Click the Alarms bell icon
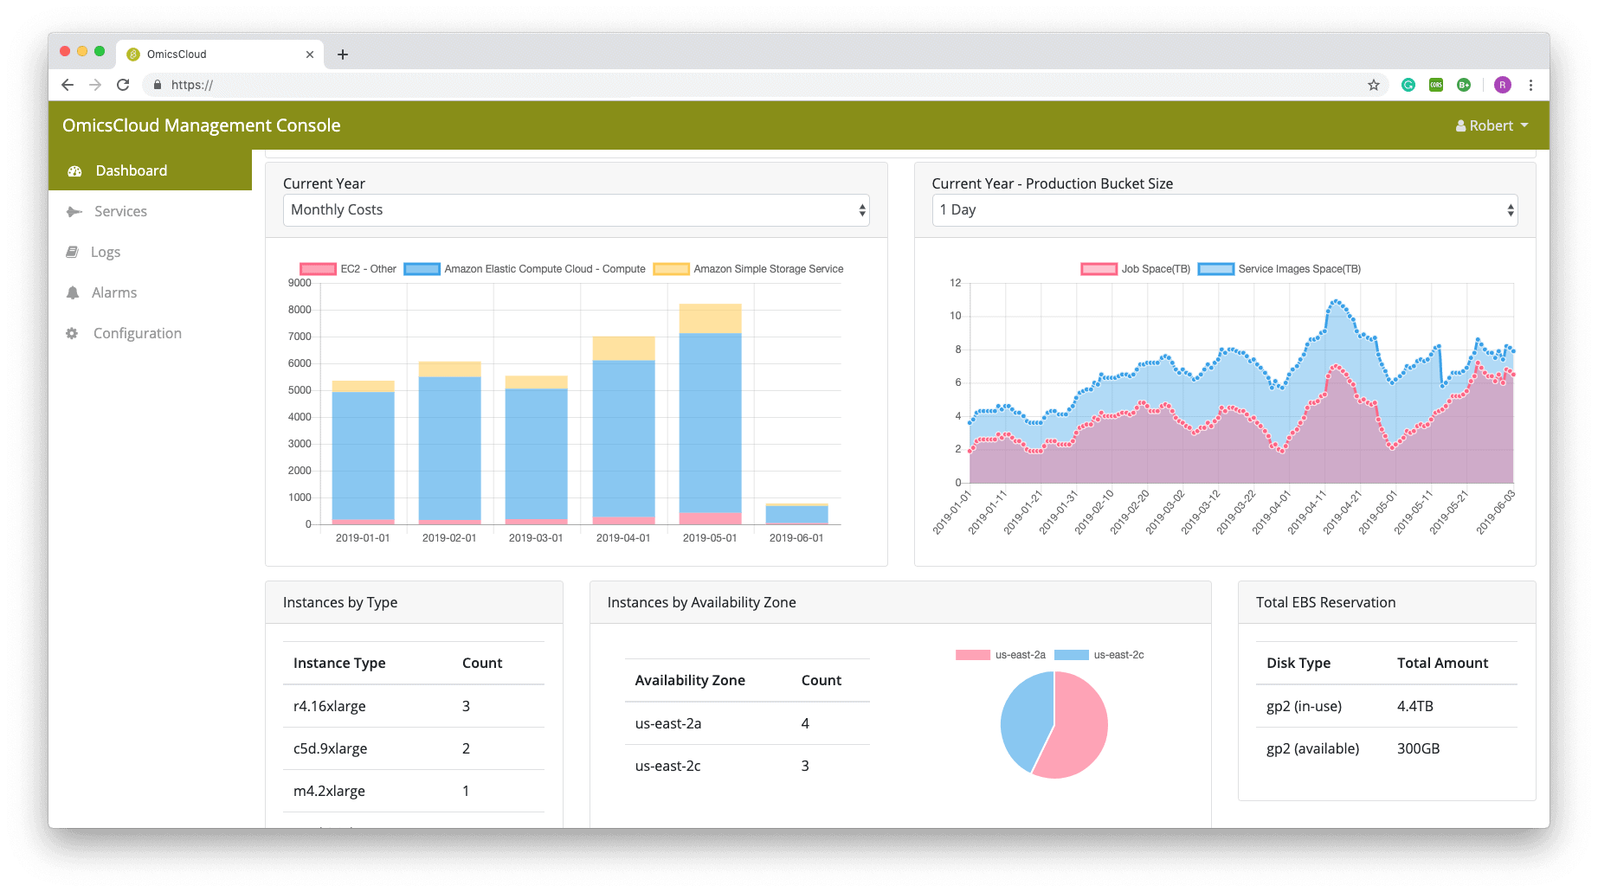The image size is (1598, 892). coord(73,292)
